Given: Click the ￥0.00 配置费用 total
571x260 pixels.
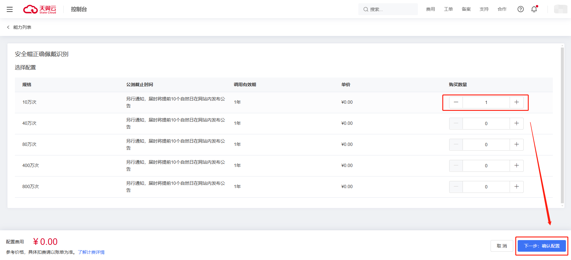Looking at the screenshot, I should 45,242.
